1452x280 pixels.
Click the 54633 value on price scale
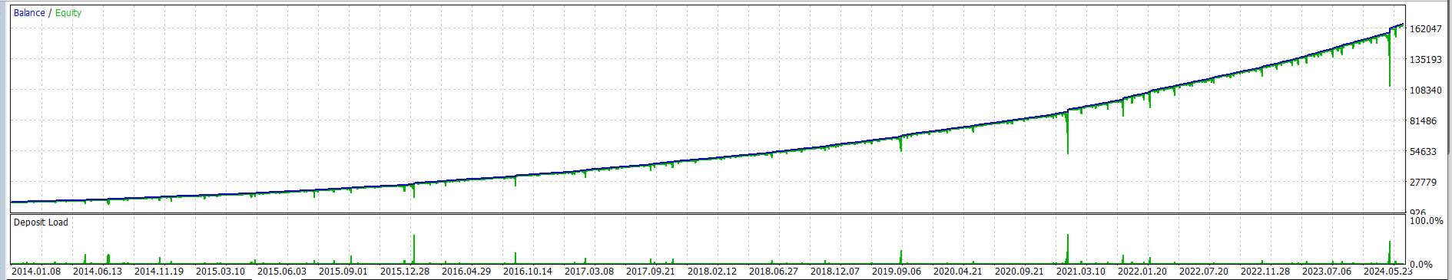point(1424,152)
